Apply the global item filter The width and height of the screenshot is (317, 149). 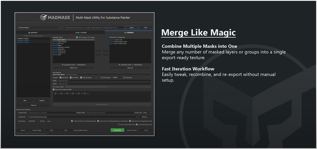132,27
